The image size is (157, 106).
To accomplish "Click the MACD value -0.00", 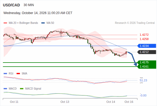I will point(143,95).
